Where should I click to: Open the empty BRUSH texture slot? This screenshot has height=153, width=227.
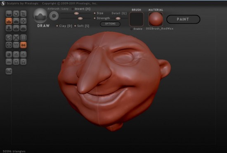coord(136,19)
